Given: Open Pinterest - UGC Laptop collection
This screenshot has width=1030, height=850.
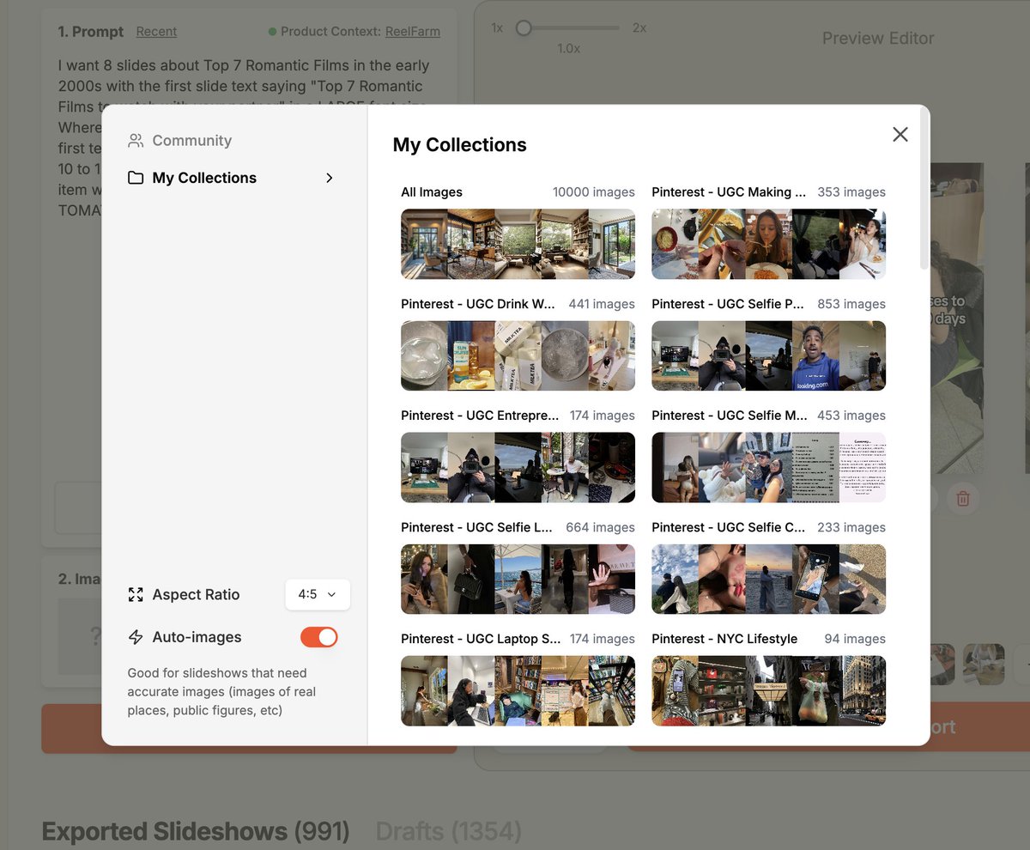Looking at the screenshot, I should 518,690.
